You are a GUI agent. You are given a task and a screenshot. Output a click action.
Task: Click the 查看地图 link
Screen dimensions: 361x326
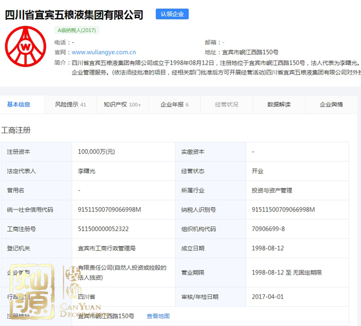pos(158,316)
